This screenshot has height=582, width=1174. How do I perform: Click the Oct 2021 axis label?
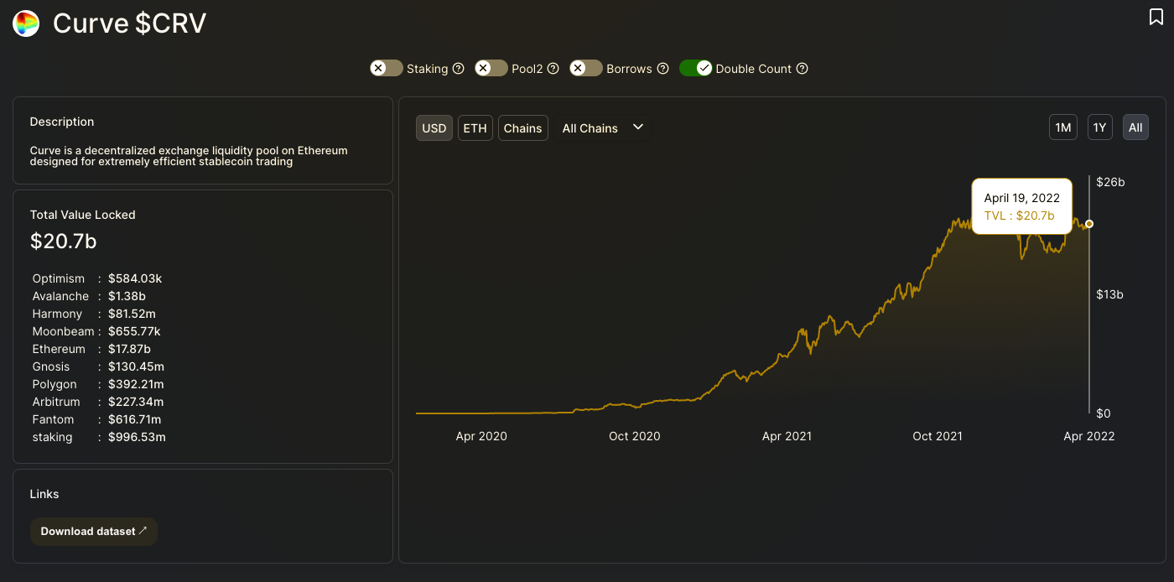point(938,436)
